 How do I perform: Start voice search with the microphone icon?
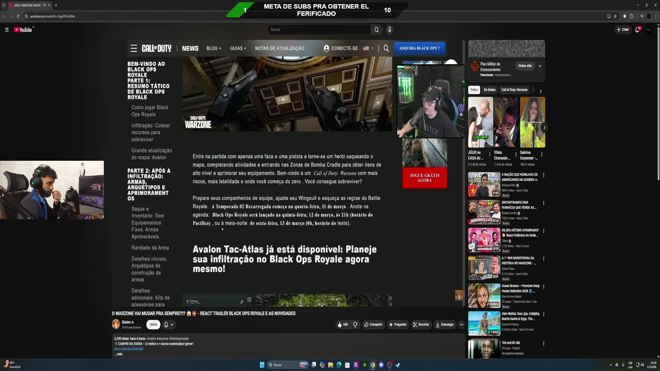(x=389, y=29)
